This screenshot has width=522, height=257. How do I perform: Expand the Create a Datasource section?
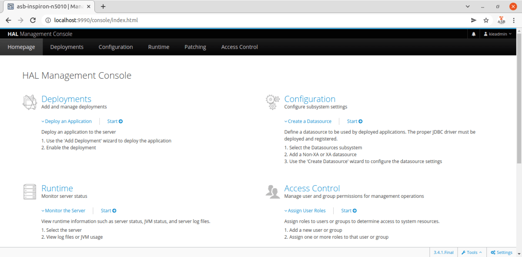click(308, 121)
